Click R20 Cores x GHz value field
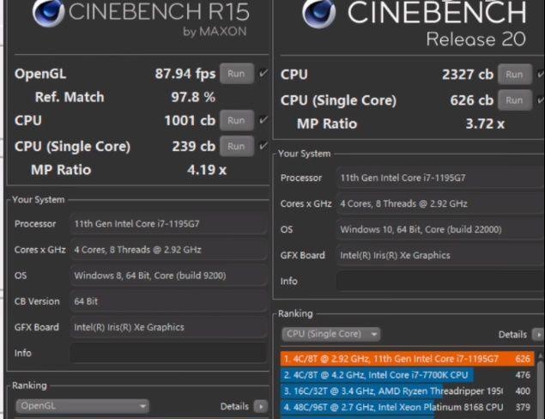The width and height of the screenshot is (545, 419). click(x=440, y=203)
